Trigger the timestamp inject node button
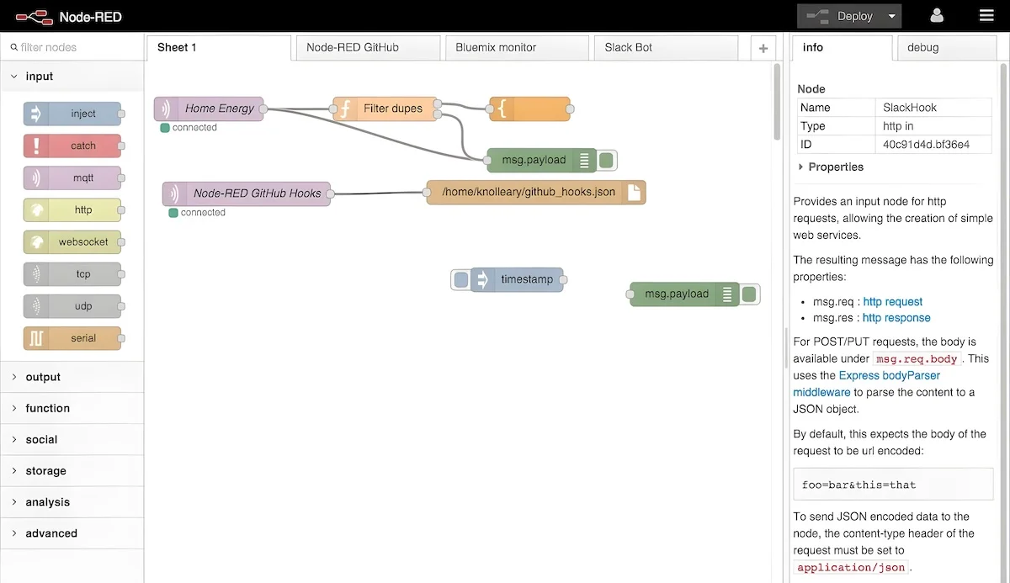 [460, 279]
